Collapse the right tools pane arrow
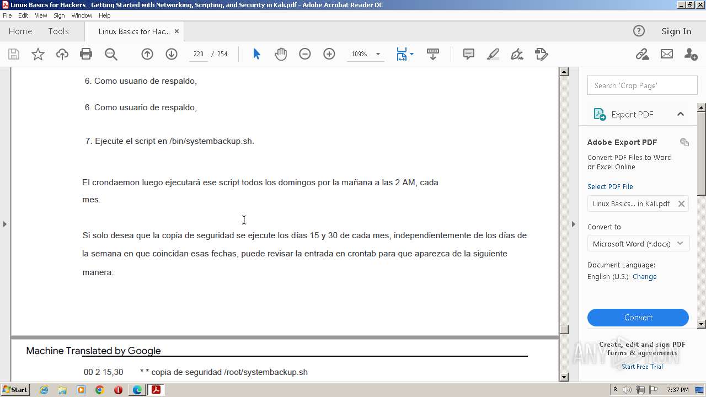This screenshot has height=397, width=706. point(573,224)
